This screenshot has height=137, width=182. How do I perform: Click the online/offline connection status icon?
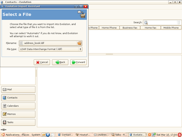tap(4, 130)
